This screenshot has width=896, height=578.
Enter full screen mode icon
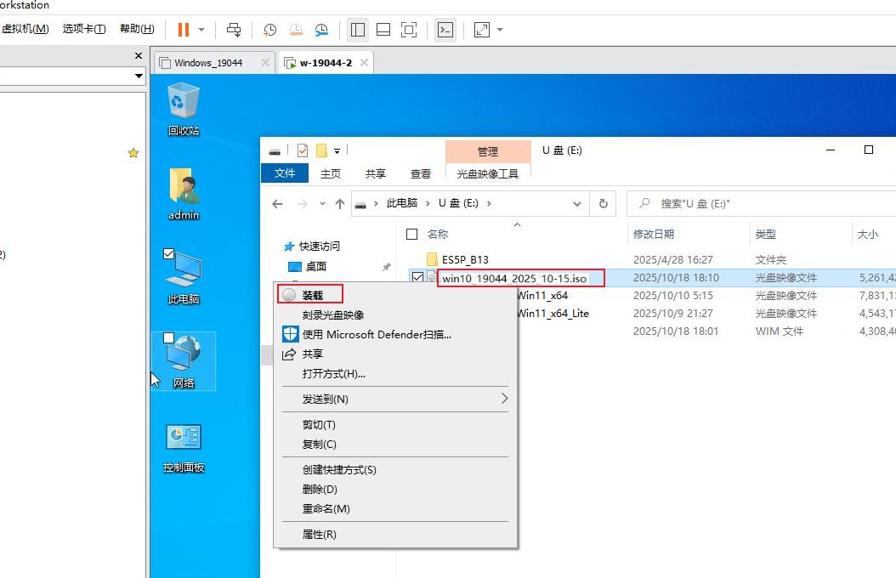(409, 30)
